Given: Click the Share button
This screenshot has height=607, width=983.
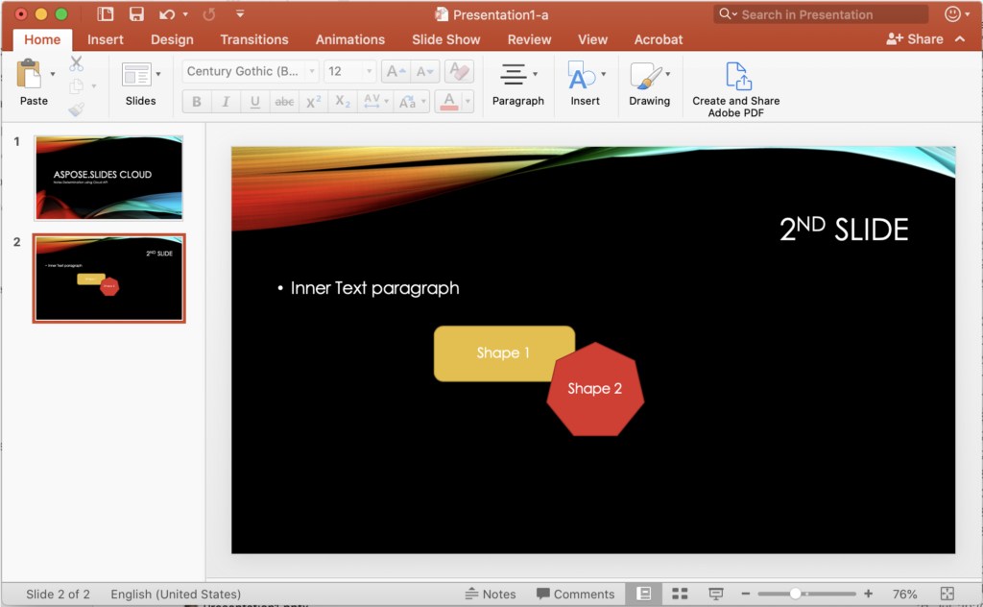Looking at the screenshot, I should pos(915,39).
